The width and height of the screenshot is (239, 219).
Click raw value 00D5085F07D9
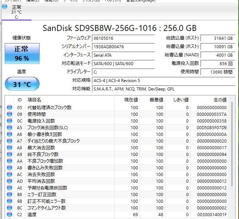coord(212,128)
